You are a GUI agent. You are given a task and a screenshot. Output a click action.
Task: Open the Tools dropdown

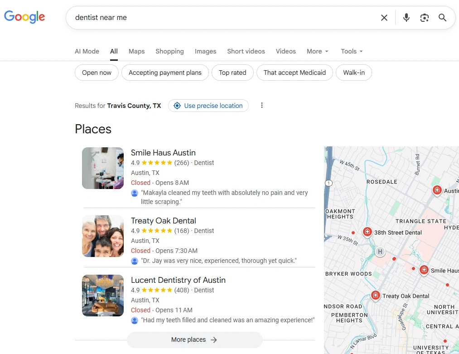[x=352, y=51]
